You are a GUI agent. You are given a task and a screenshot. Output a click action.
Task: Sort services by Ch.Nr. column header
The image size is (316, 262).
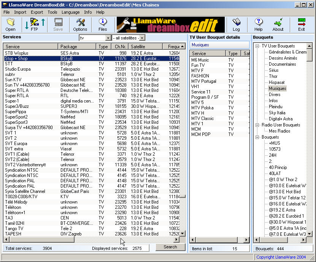[x=120, y=47]
